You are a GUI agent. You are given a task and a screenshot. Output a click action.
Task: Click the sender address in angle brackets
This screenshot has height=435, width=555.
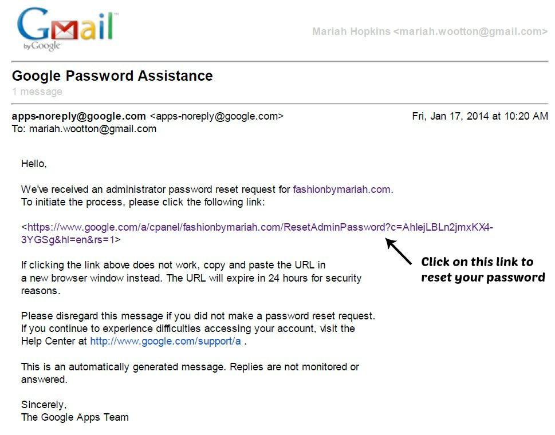coord(217,116)
